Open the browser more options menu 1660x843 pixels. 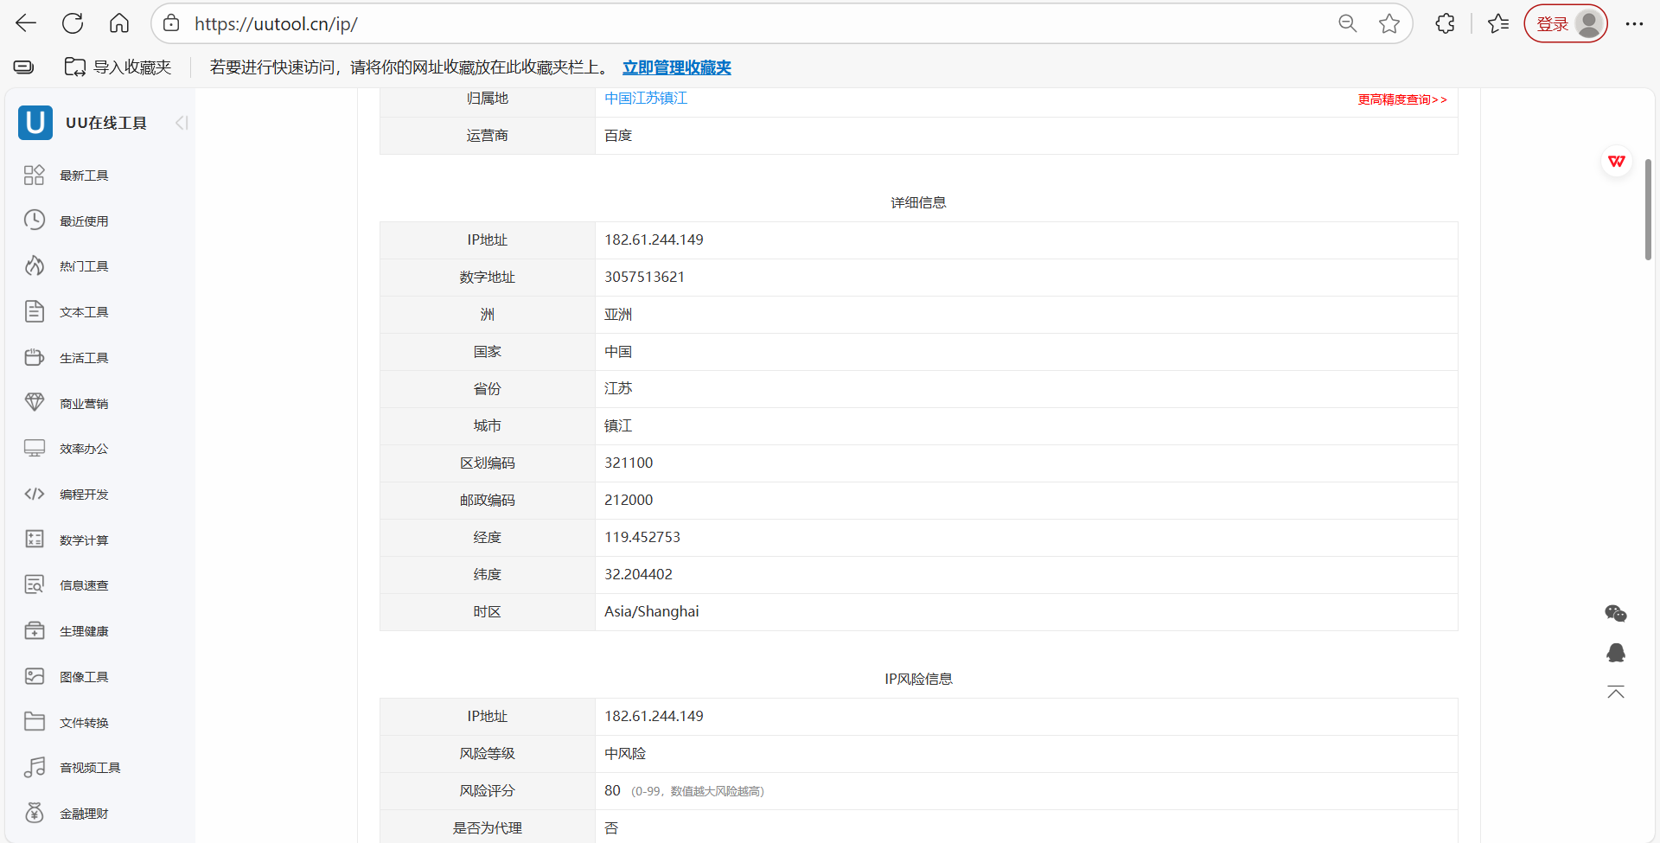(x=1635, y=23)
